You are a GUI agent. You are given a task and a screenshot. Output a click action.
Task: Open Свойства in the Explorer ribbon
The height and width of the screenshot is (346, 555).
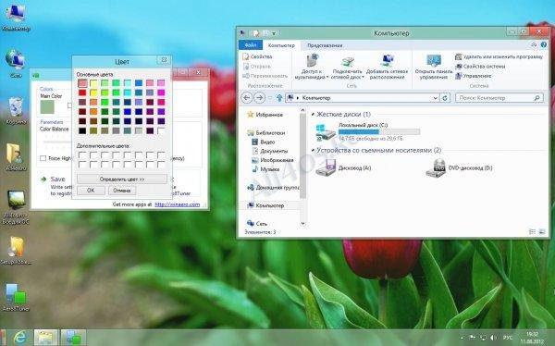coord(257,56)
